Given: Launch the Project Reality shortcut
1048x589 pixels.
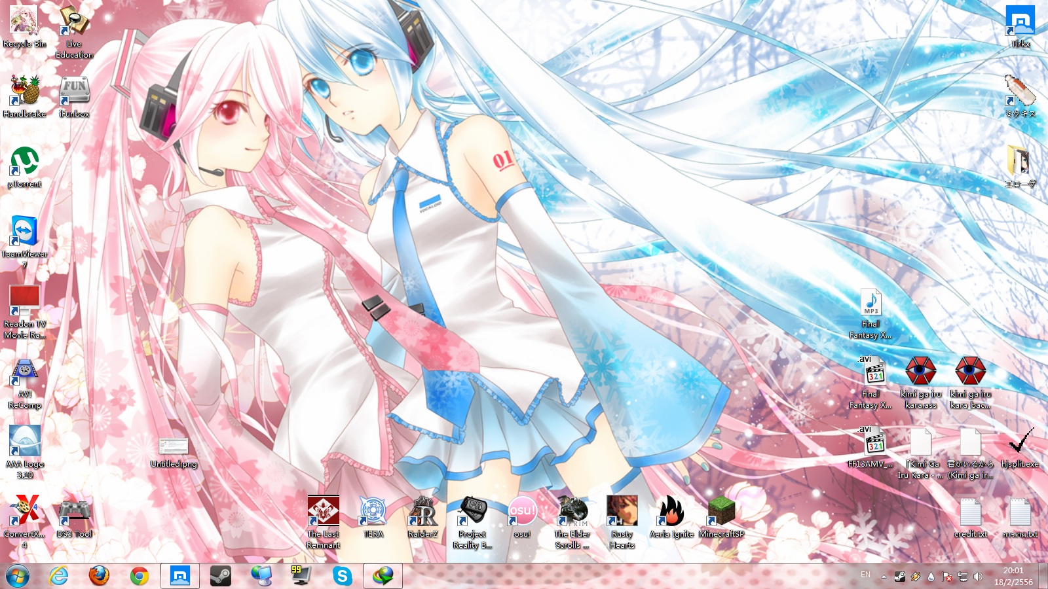Looking at the screenshot, I should [472, 523].
